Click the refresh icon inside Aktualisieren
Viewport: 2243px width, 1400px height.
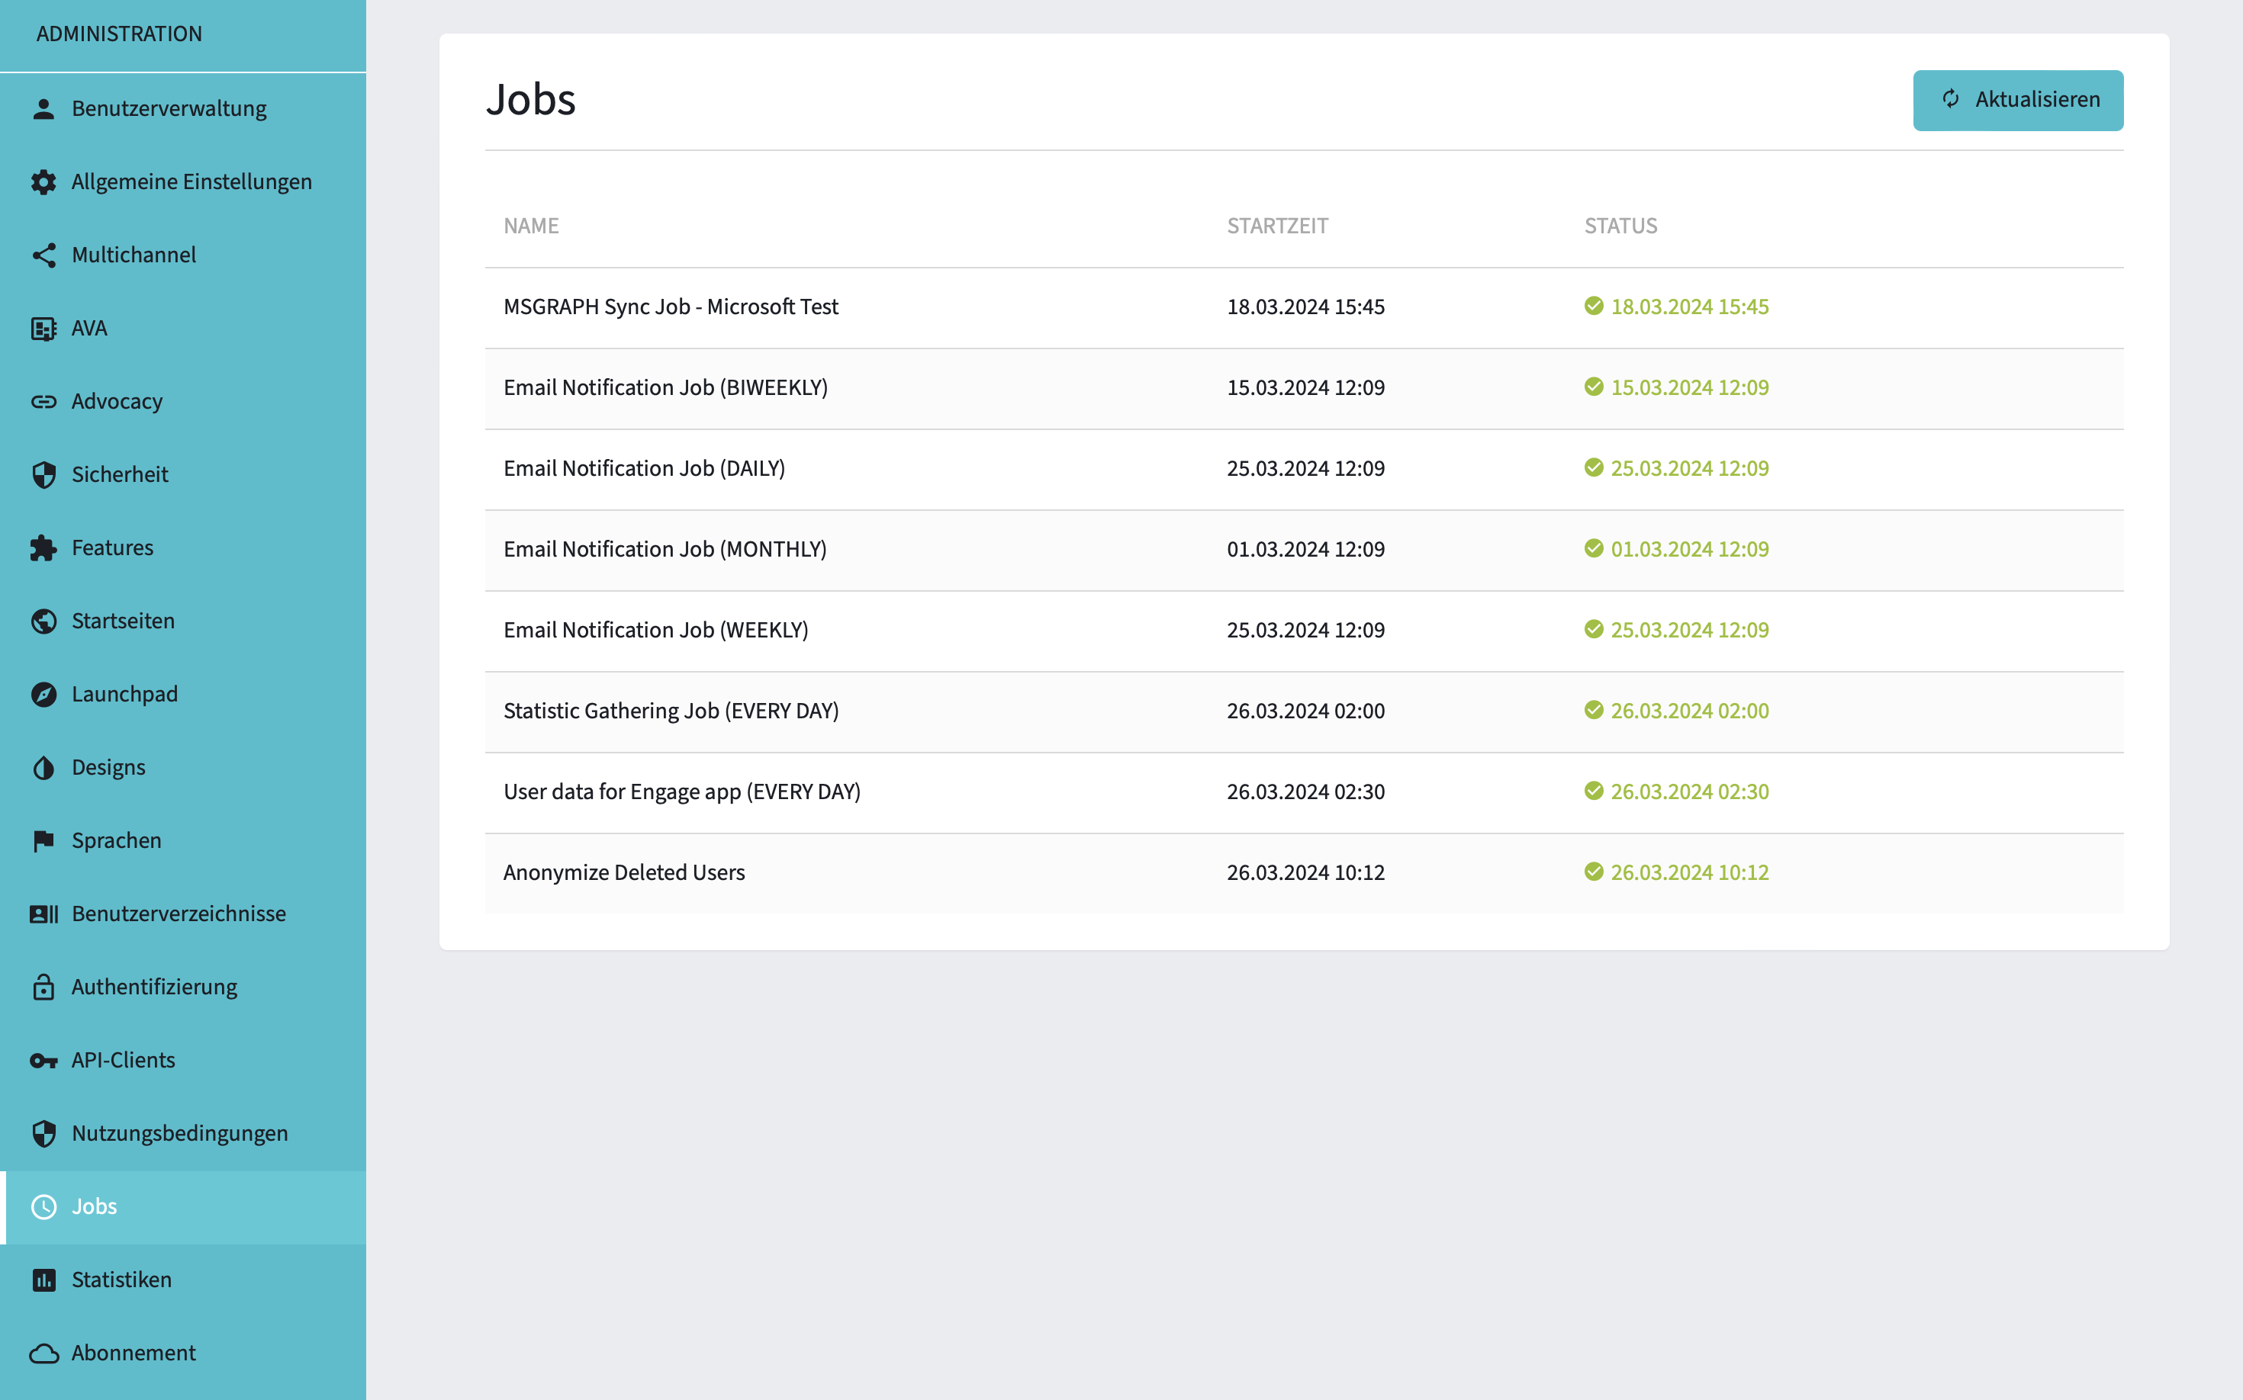tap(1950, 99)
